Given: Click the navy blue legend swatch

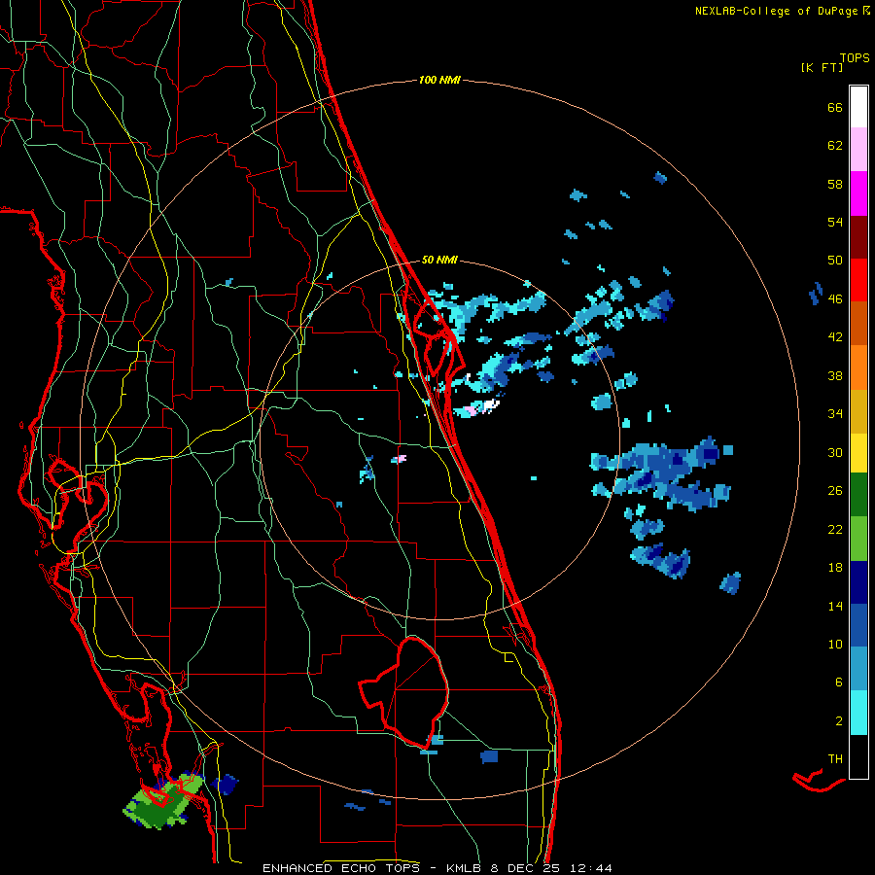Looking at the screenshot, I should pos(858,582).
